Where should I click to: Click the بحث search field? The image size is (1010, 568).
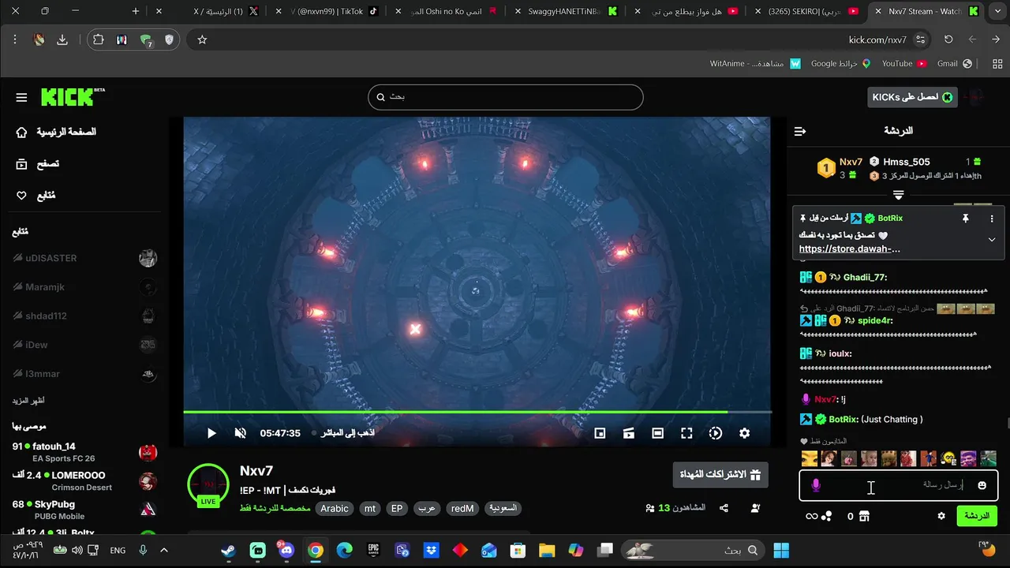[506, 97]
